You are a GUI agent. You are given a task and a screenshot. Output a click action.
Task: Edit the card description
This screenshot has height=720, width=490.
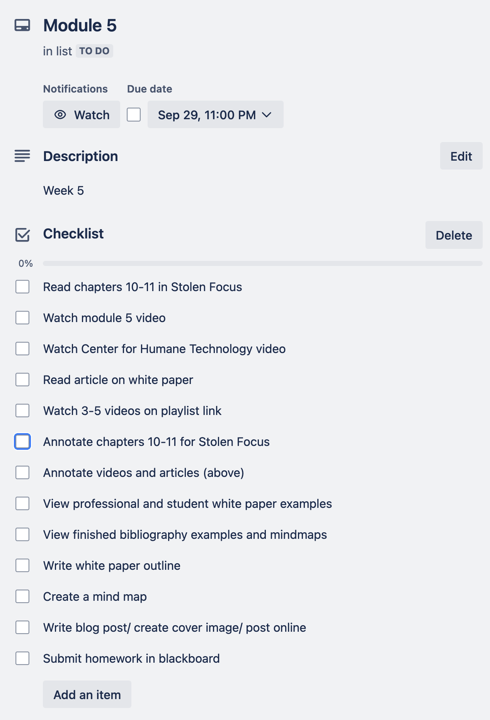pyautogui.click(x=461, y=156)
